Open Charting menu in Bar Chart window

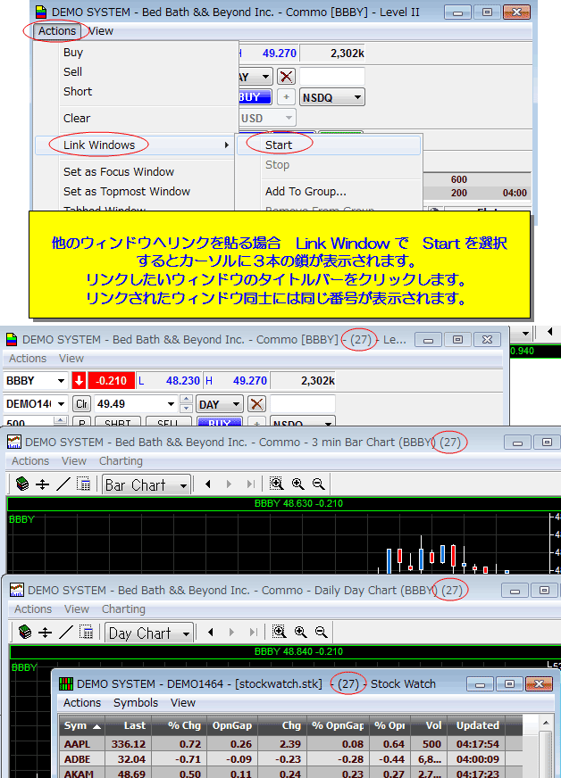point(121,461)
